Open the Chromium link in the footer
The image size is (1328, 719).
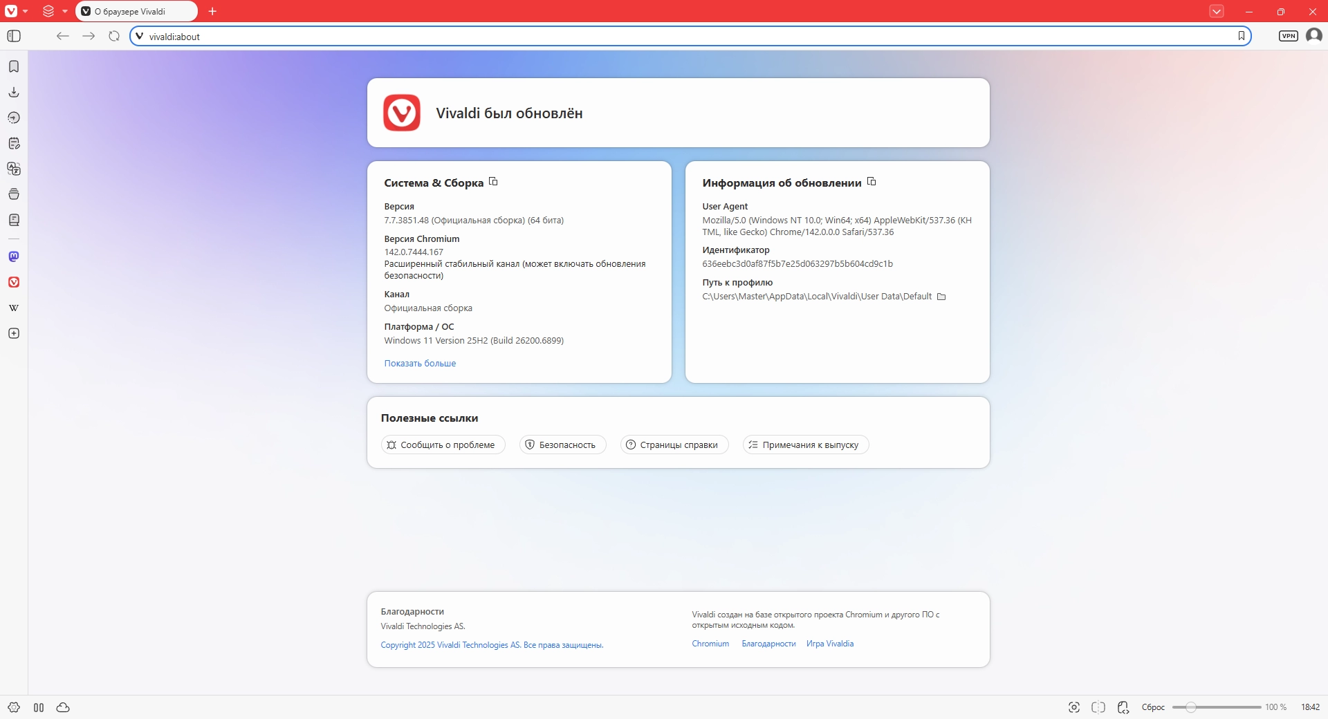[710, 644]
